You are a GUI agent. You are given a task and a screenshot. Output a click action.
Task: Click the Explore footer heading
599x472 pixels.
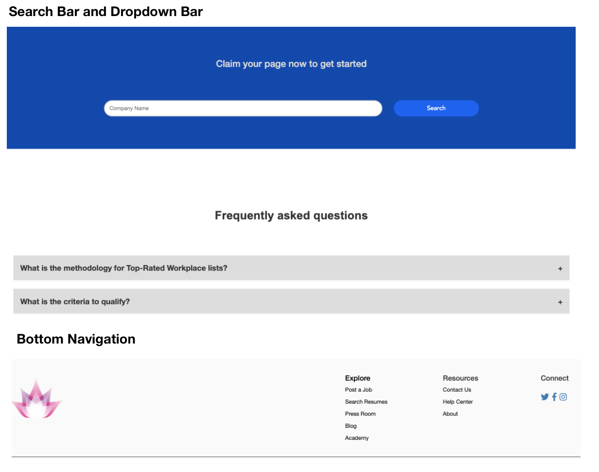click(x=357, y=378)
